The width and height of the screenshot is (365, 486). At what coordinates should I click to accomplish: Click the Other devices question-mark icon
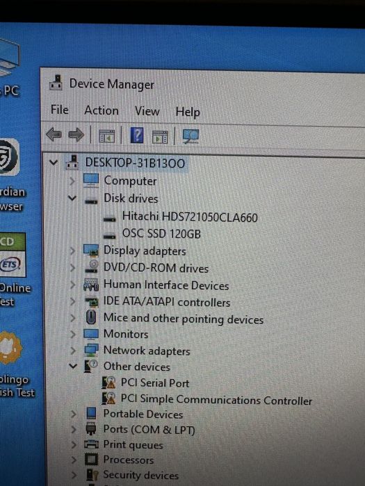90,366
